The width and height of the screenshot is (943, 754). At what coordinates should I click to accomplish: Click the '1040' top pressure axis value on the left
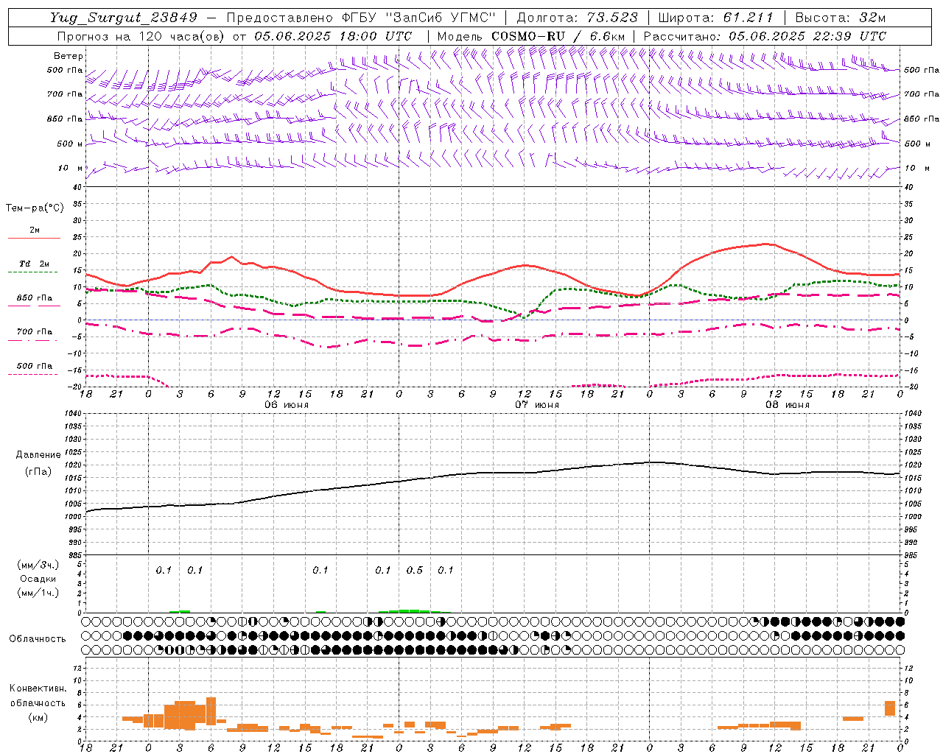pos(72,414)
